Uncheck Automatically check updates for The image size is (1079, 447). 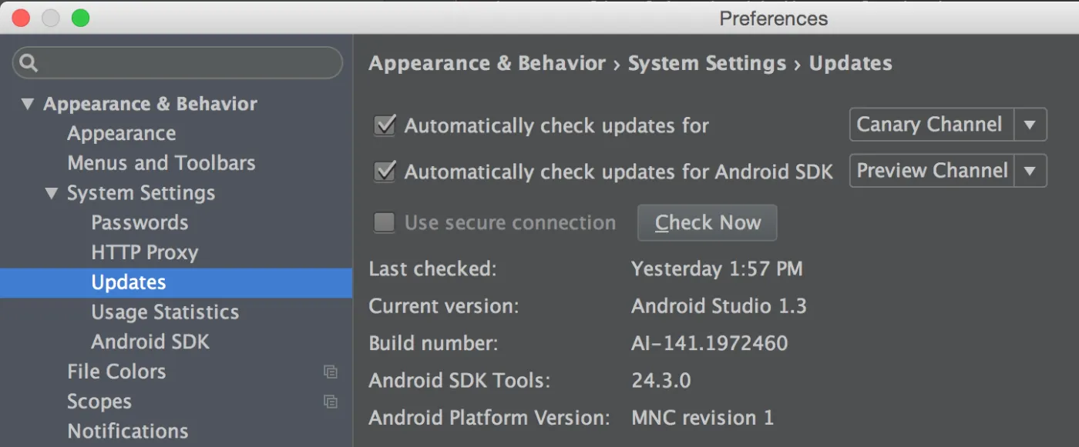[384, 125]
